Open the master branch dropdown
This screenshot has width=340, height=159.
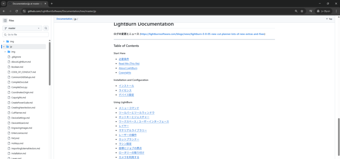[x=22, y=28]
